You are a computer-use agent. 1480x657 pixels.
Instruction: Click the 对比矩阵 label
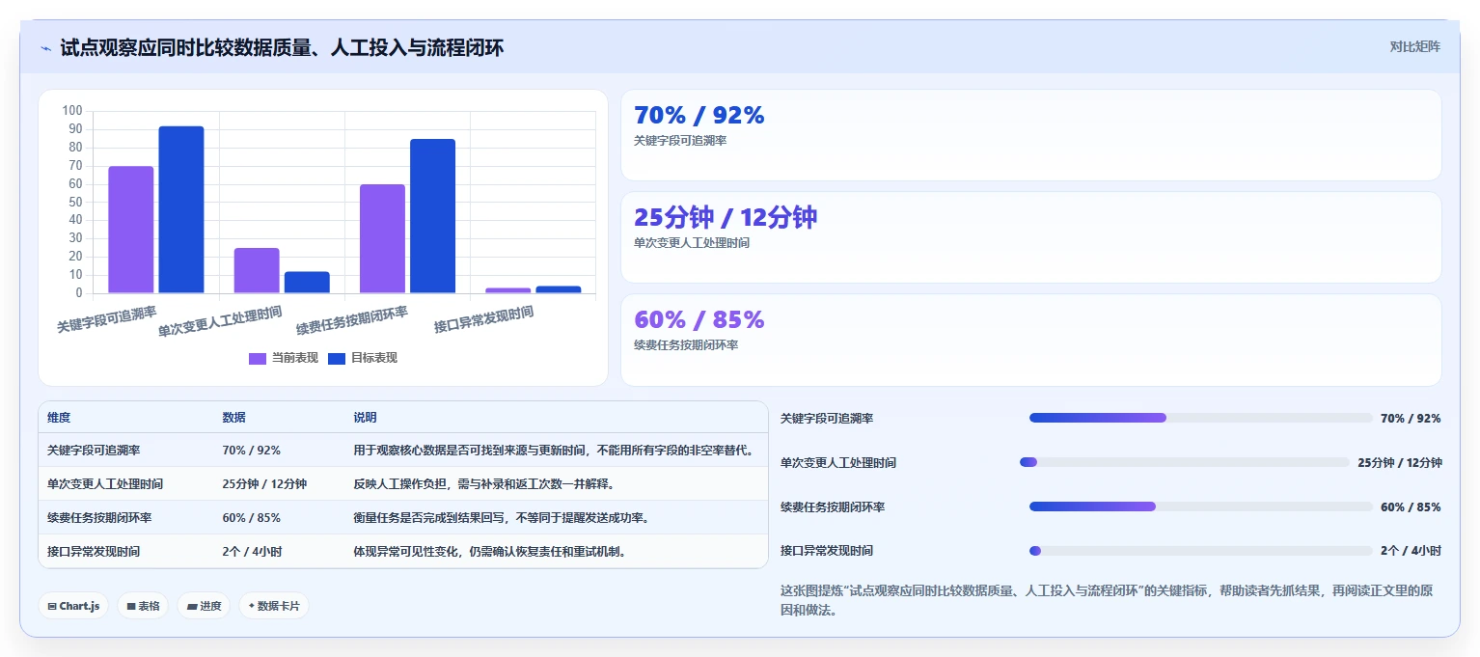pyautogui.click(x=1414, y=47)
